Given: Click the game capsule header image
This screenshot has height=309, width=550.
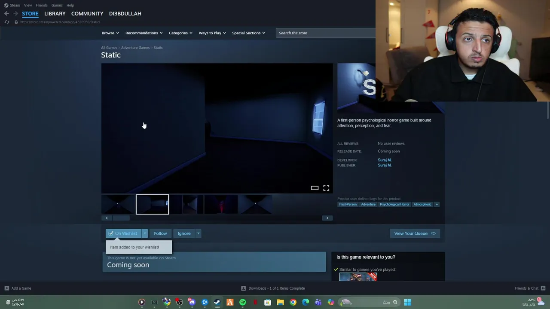Looking at the screenshot, I should [356, 88].
